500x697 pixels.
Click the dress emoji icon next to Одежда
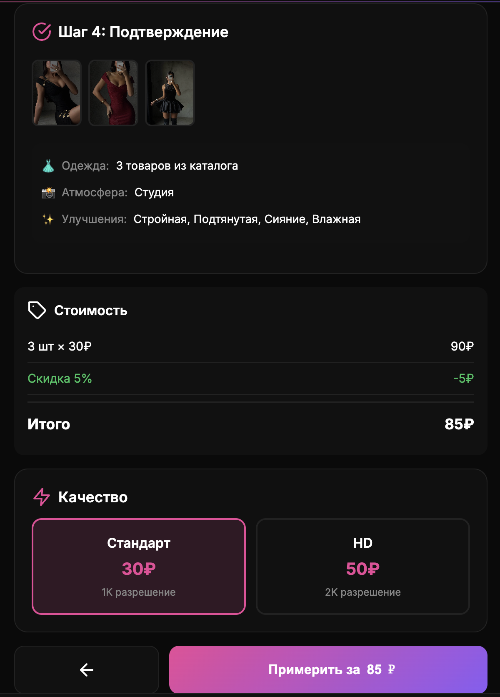click(x=48, y=166)
